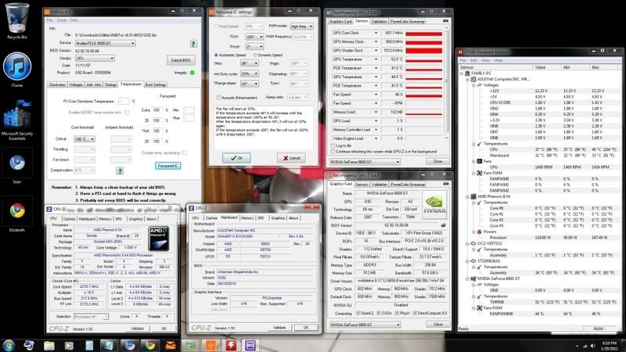
Task: Click the camera icon in GPU-Z Graphics Card window
Action: click(445, 184)
